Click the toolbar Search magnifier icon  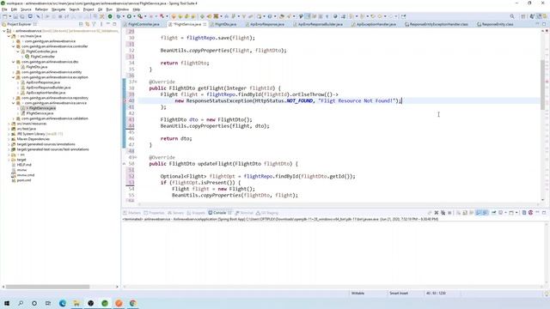[x=512, y=16]
